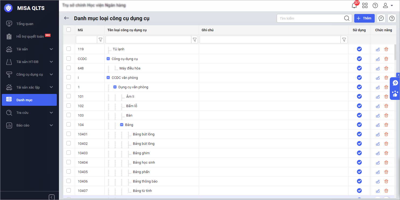Go to Tổng quan in the sidebar
The height and width of the screenshot is (200, 400).
(x=25, y=24)
